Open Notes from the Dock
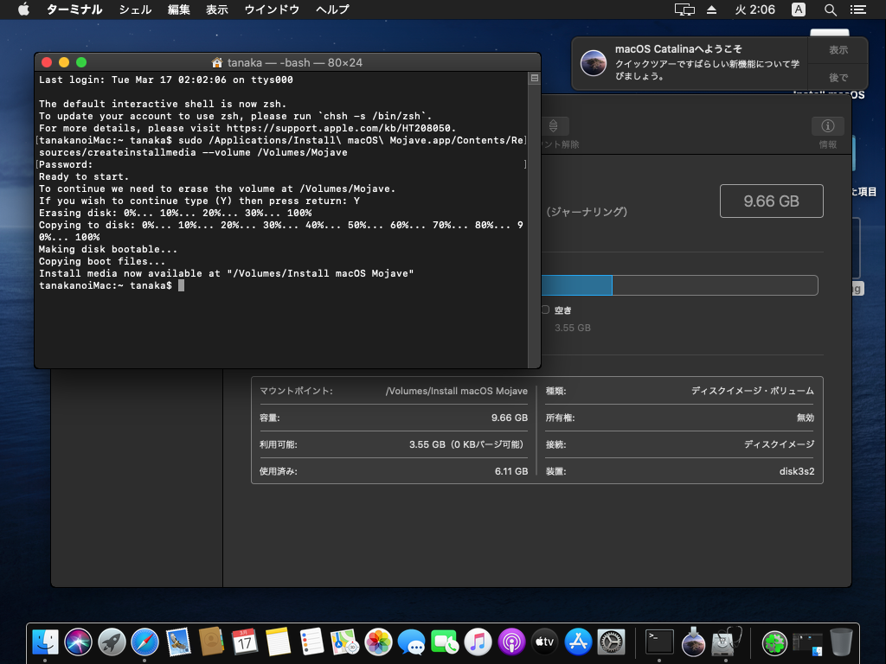886x664 pixels. 278,642
